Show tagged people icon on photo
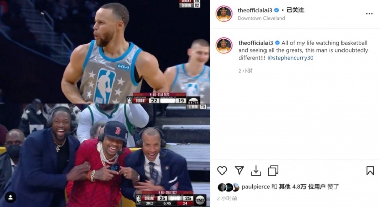Image resolution: width=380 pixels, height=207 pixels. pyautogui.click(x=10, y=197)
